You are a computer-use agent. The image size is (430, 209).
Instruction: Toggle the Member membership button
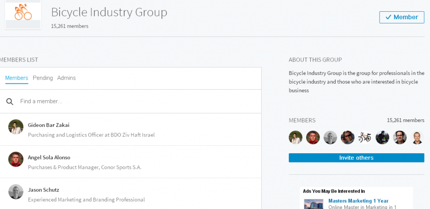tap(401, 17)
